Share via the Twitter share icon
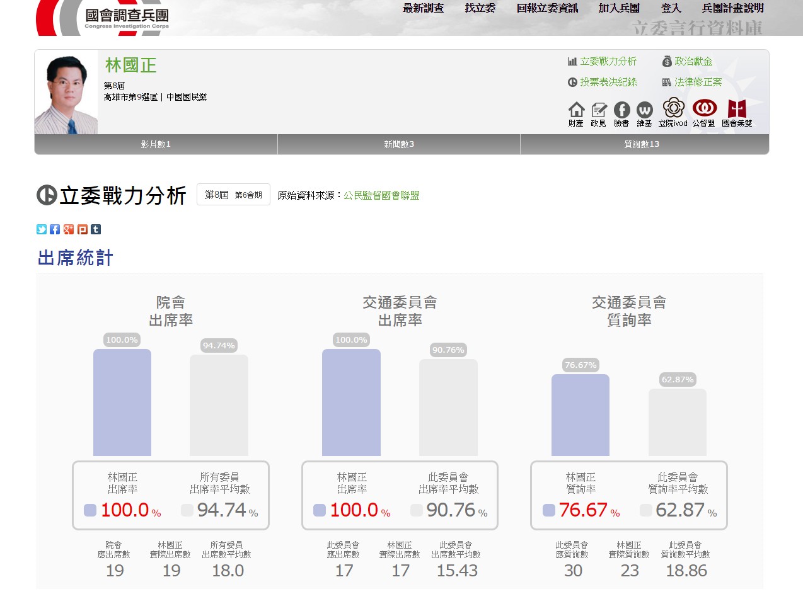 42,229
